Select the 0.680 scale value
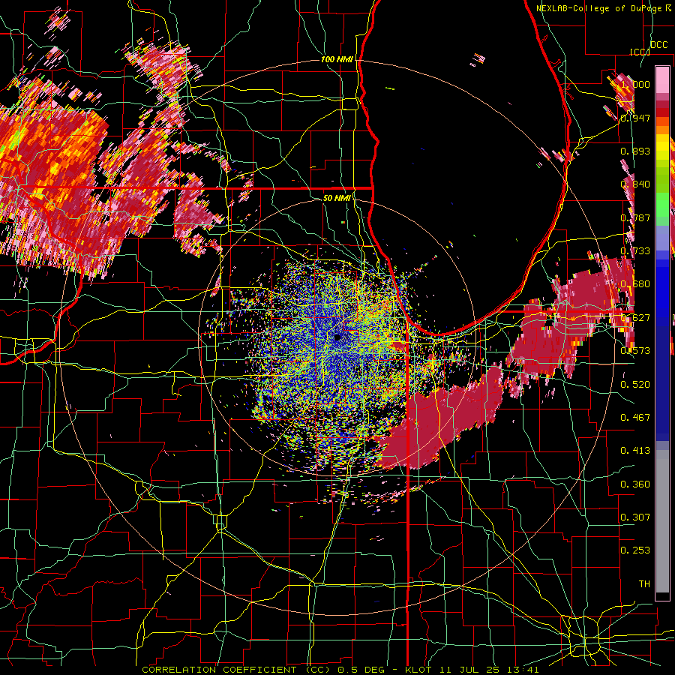The width and height of the screenshot is (675, 675). (x=635, y=284)
